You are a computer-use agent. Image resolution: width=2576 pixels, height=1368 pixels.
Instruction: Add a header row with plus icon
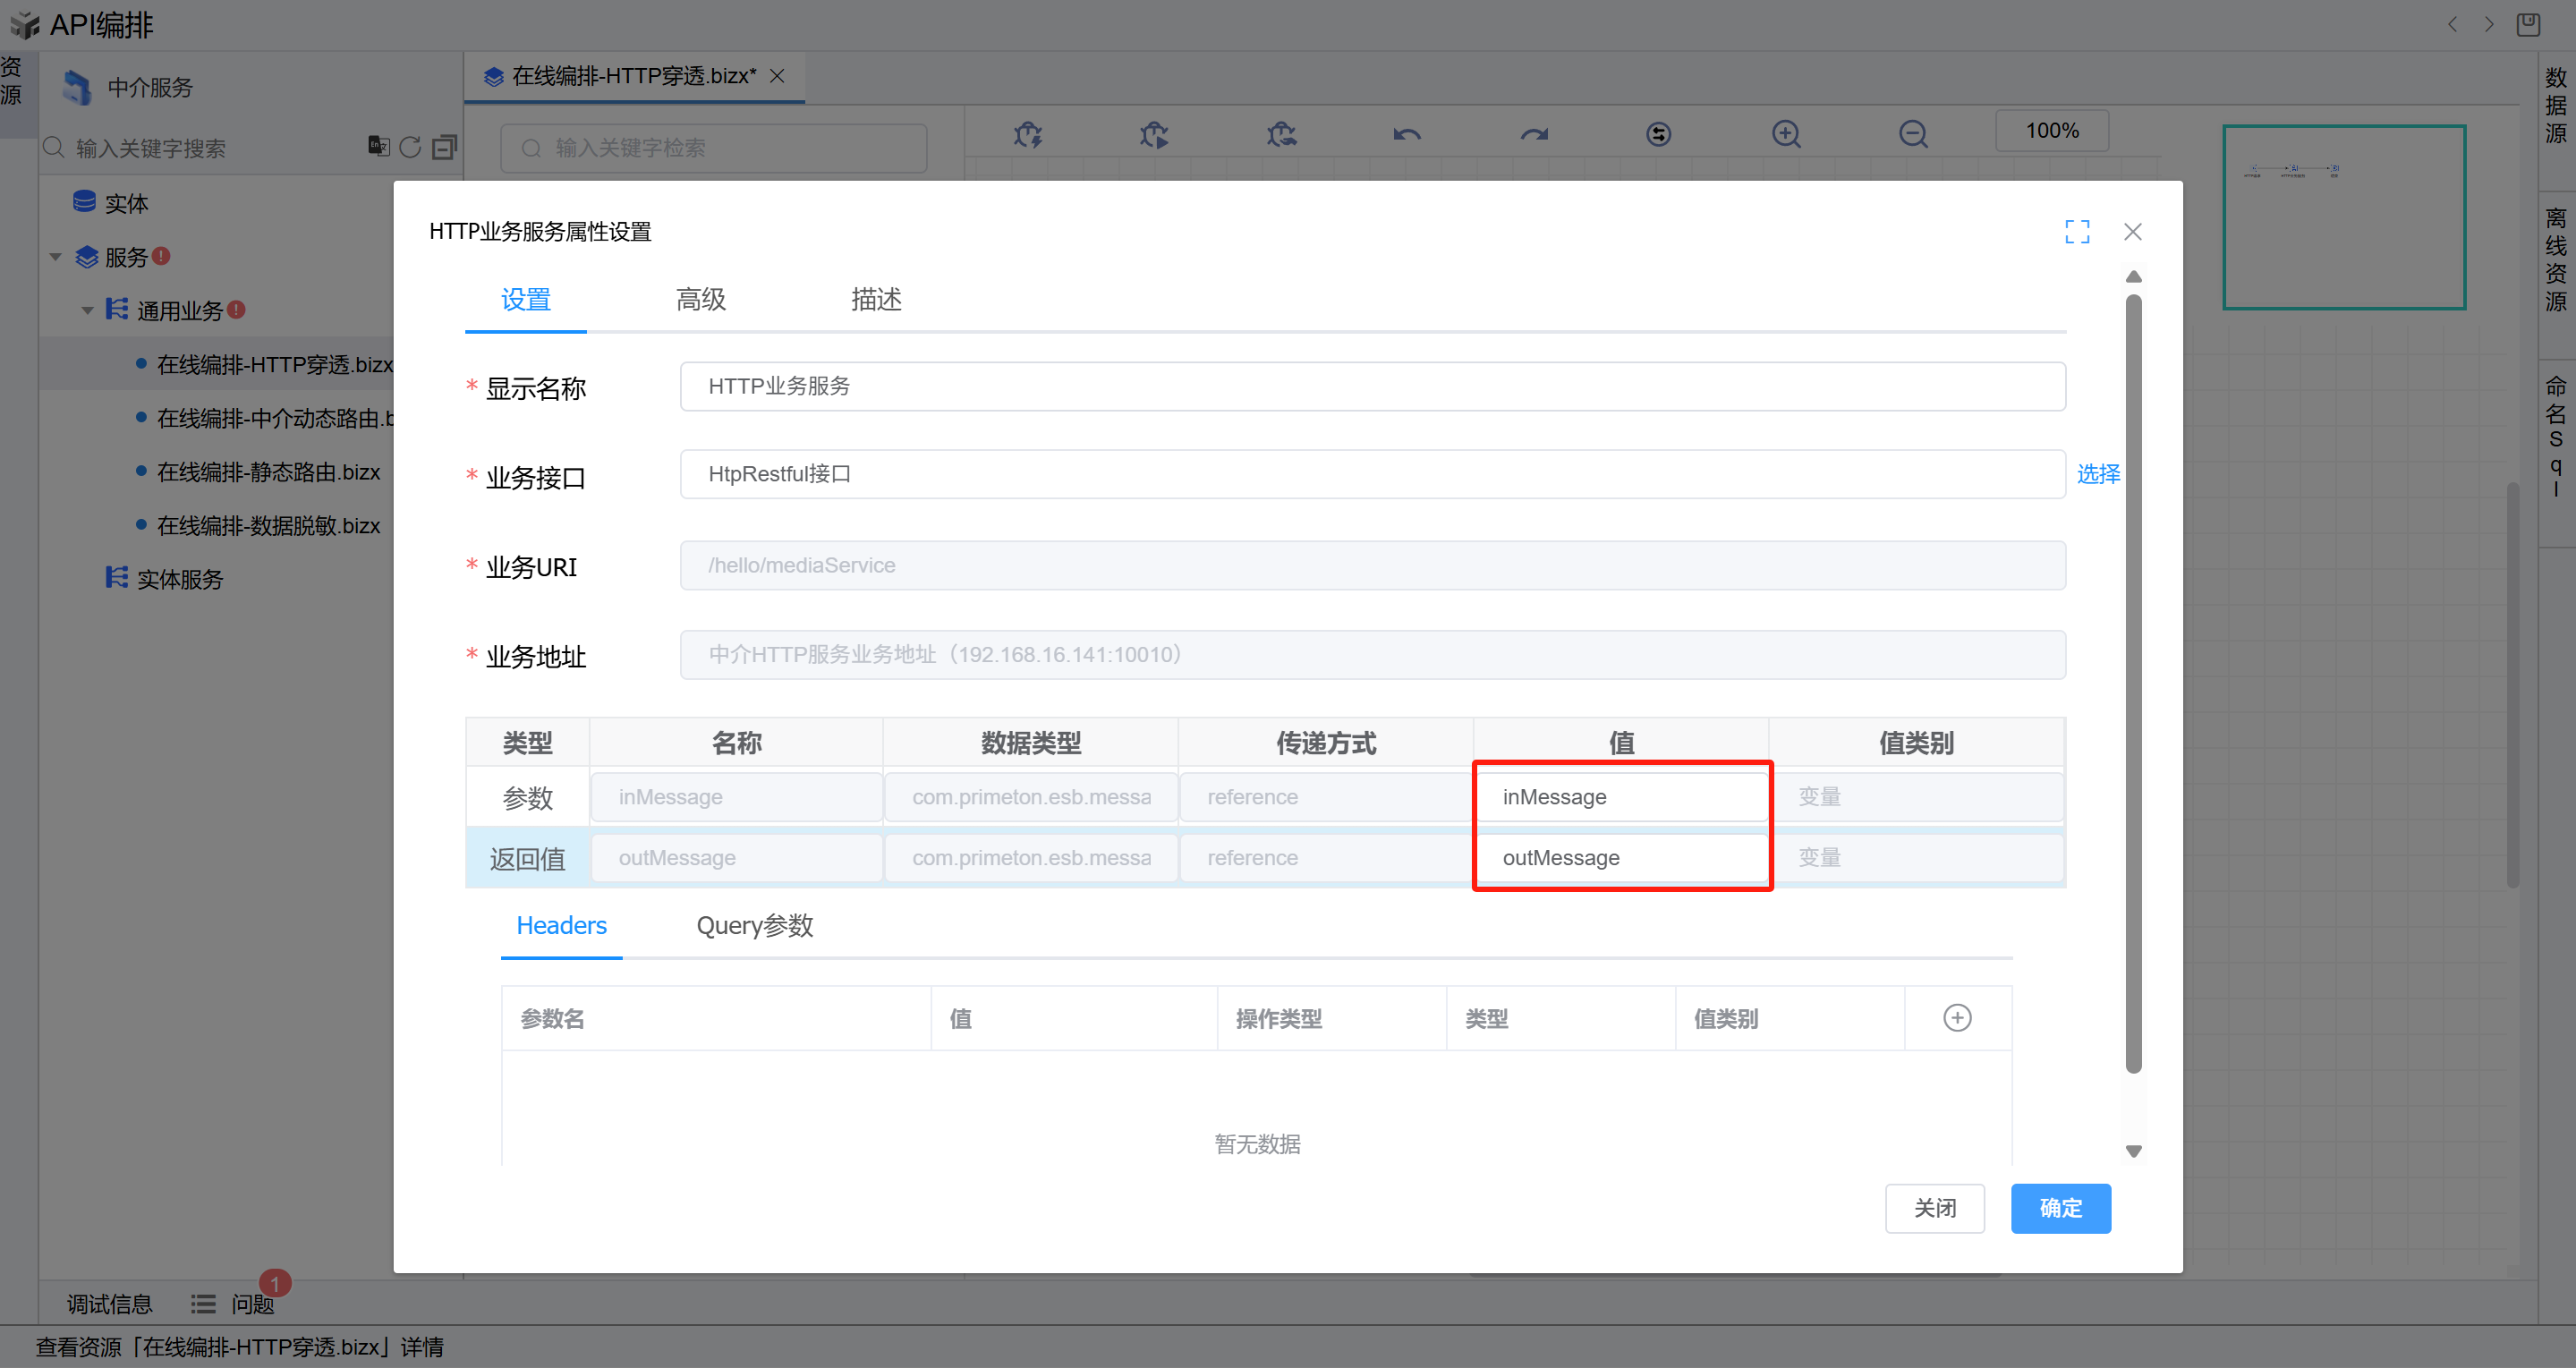1957,1018
